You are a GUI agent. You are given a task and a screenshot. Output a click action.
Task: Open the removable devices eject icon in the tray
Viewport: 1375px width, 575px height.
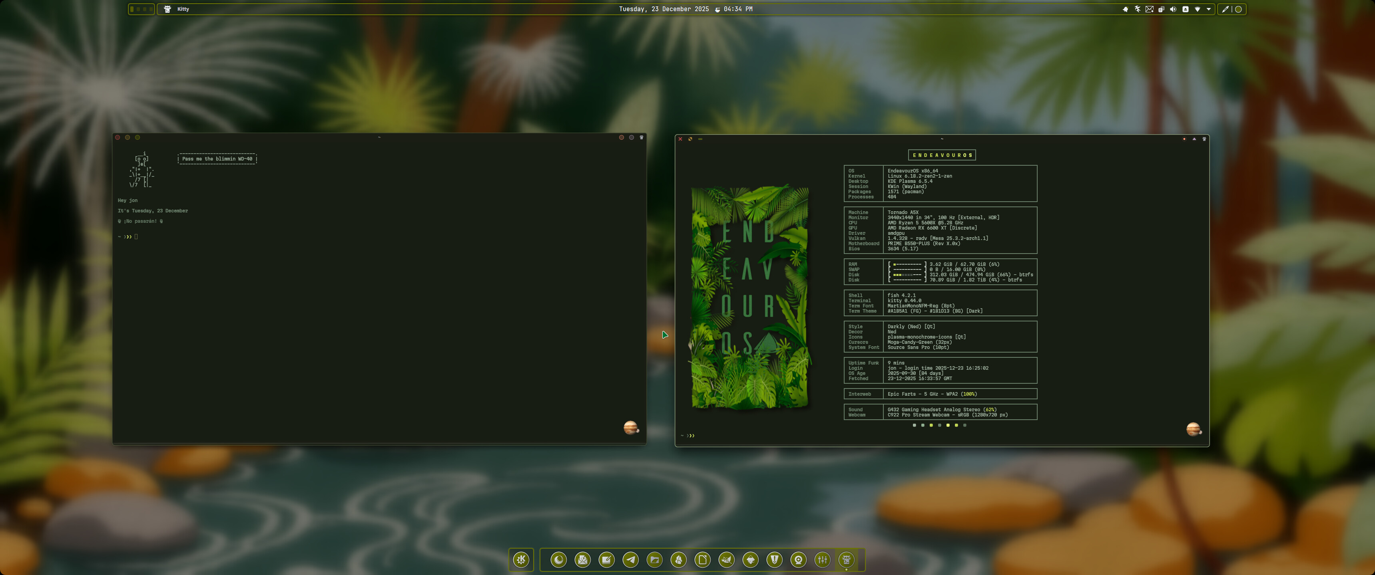click(1185, 9)
